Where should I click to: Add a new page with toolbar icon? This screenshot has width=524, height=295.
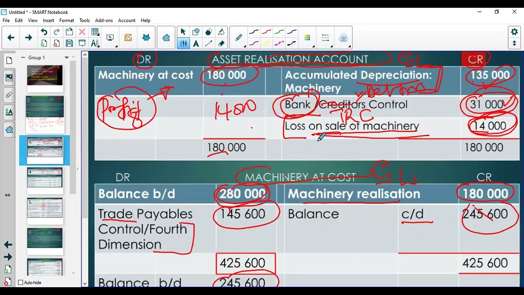point(44,43)
